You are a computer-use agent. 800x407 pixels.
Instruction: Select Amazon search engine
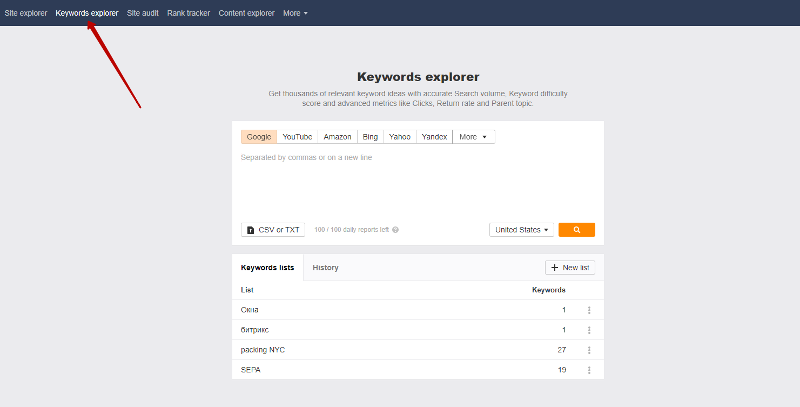point(338,137)
